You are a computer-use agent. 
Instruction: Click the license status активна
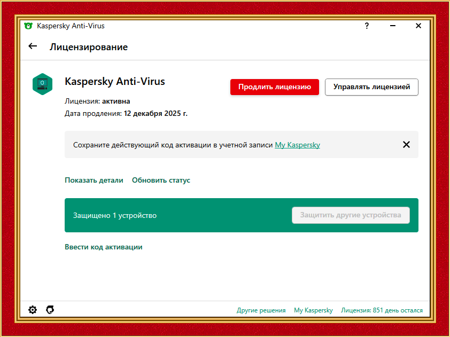tap(116, 101)
